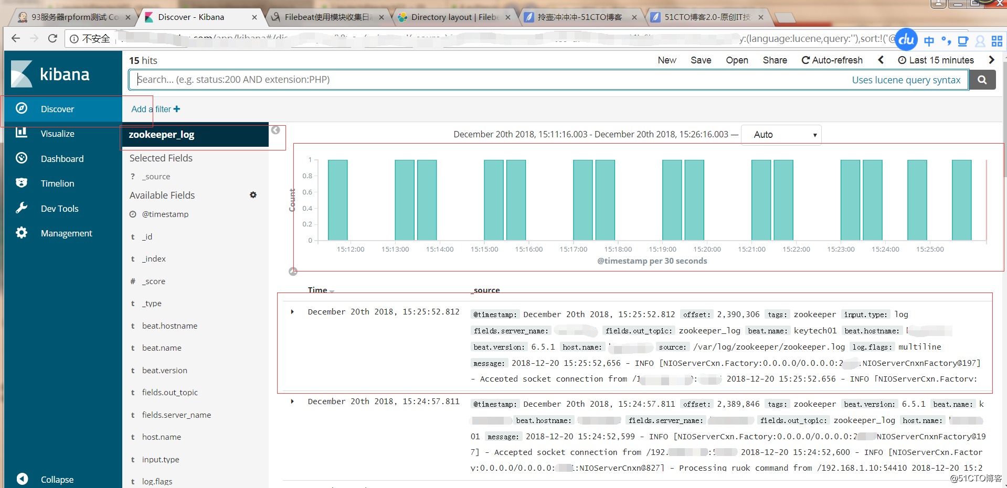The image size is (1007, 488).
Task: Click New in the top menu
Action: [667, 60]
